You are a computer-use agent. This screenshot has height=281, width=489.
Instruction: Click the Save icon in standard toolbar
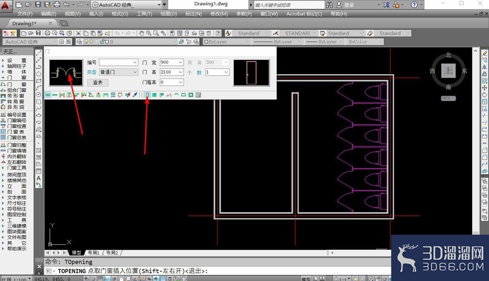pos(38,33)
